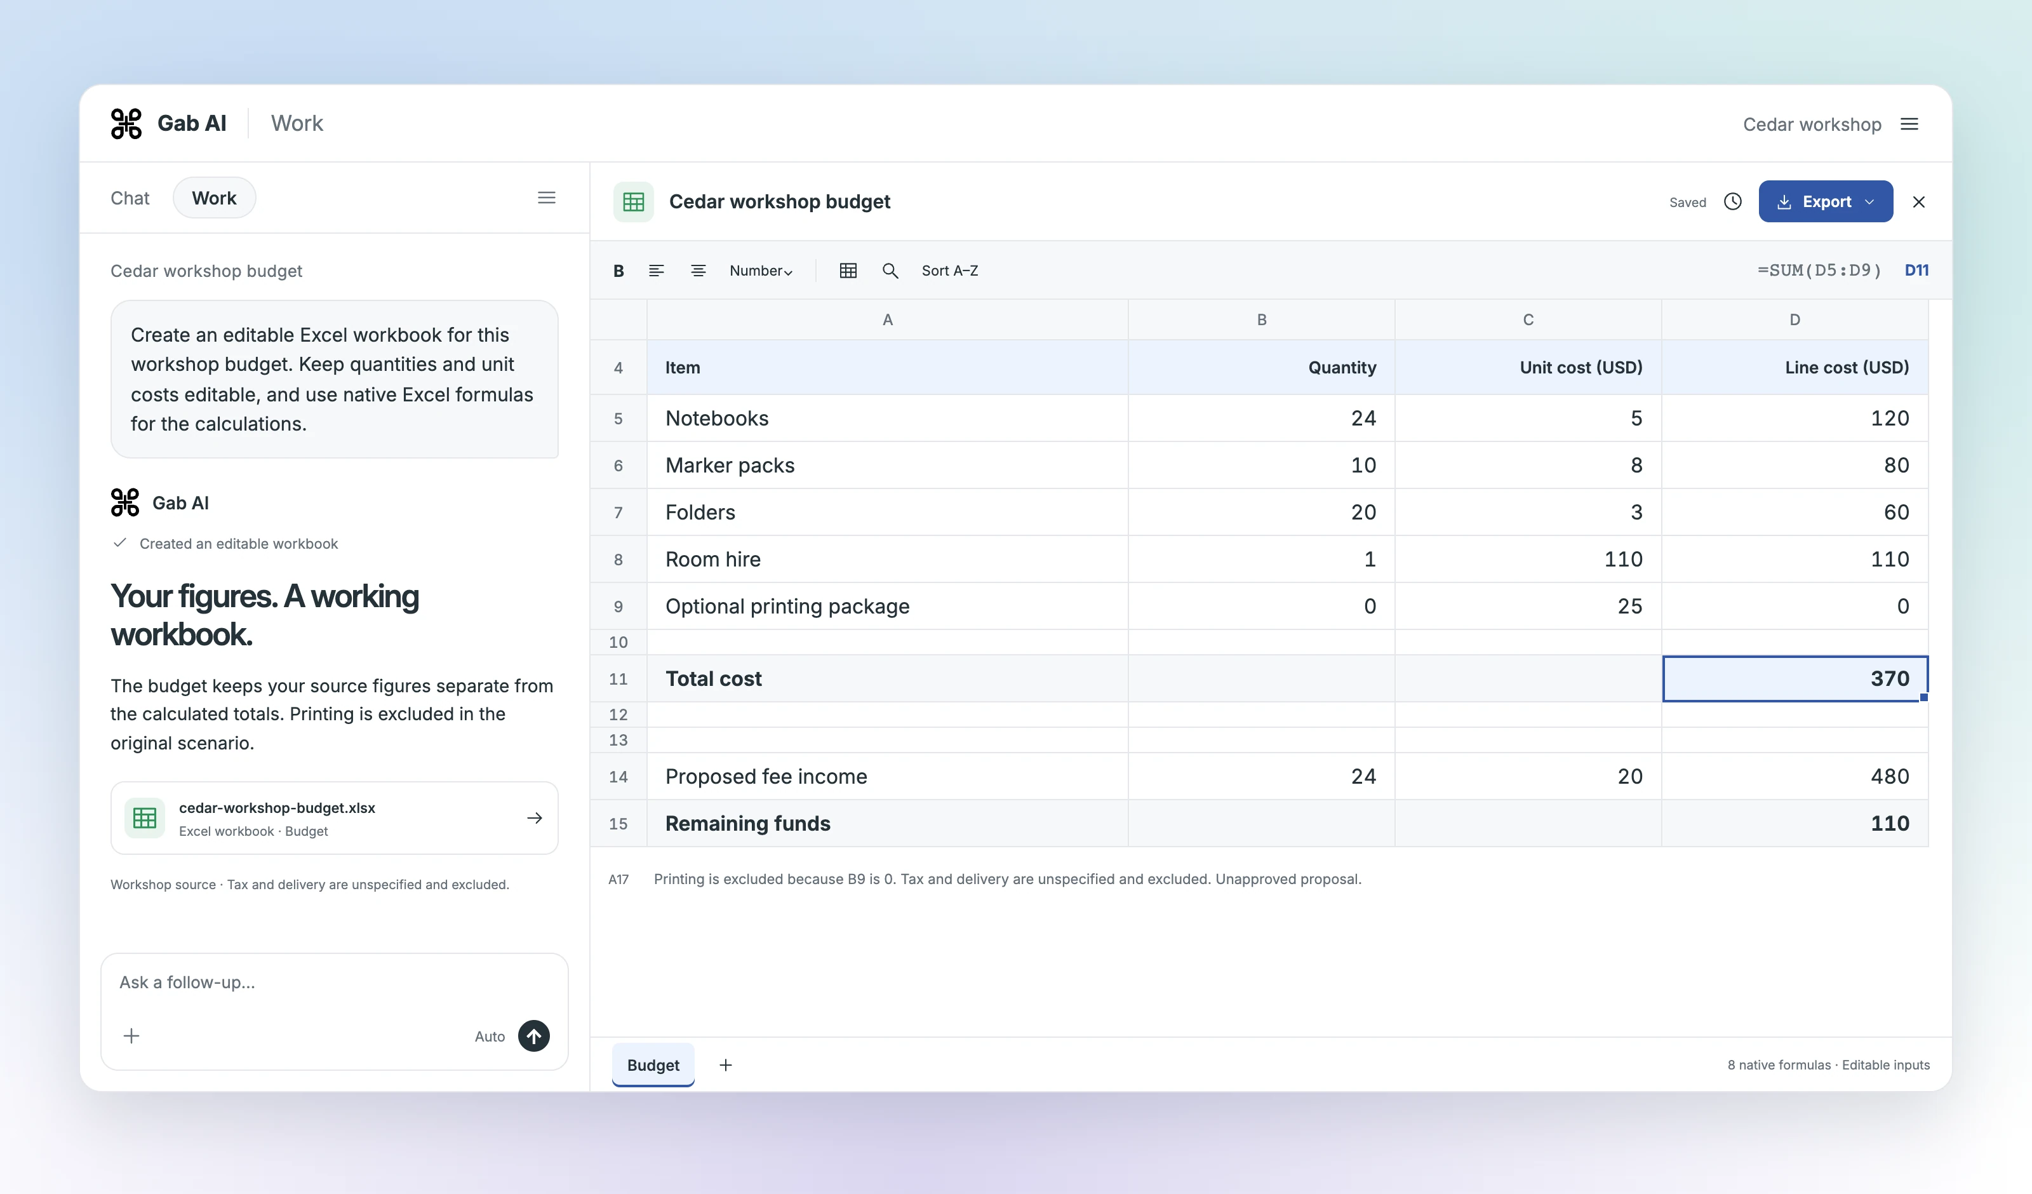Click the D11 cell reference label
Screen dimensions: 2032x1194
pyautogui.click(x=1916, y=271)
